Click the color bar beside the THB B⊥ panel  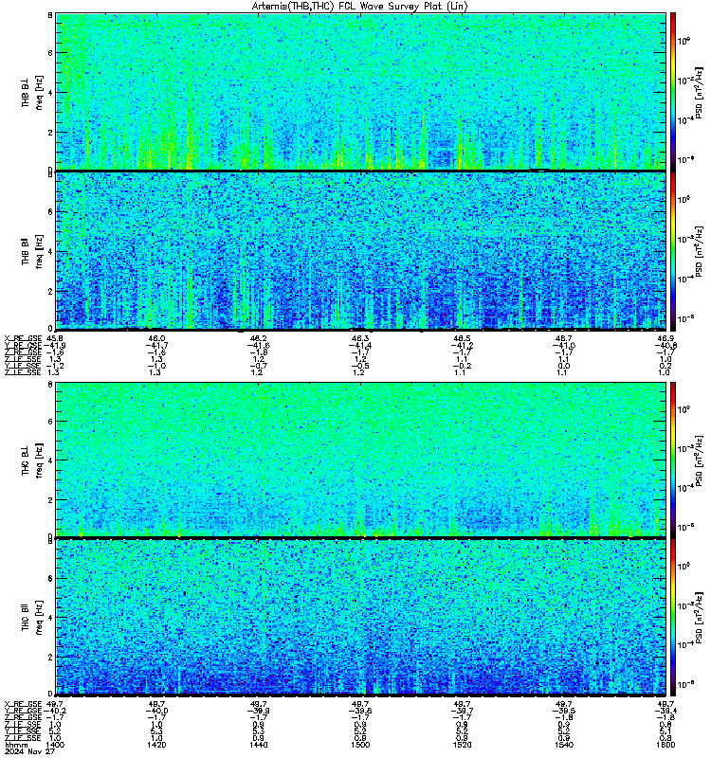point(673,92)
